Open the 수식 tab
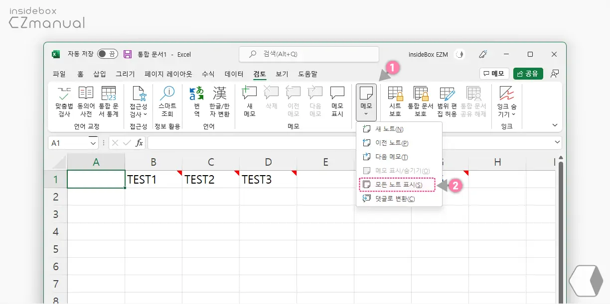 (x=208, y=74)
